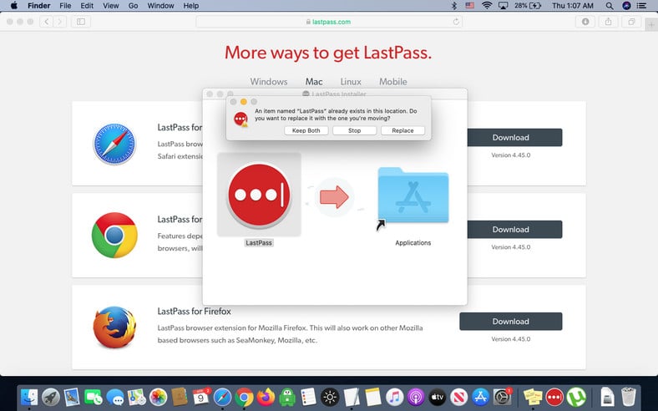Open the US flag input source menu

[x=470, y=6]
